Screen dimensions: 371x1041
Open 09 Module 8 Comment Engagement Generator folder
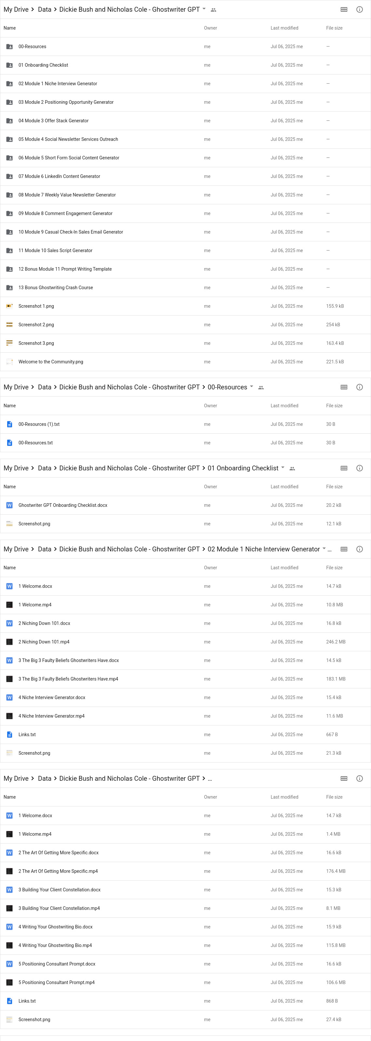pos(65,213)
